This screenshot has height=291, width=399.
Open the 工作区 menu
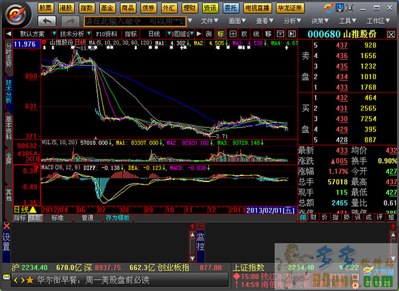pyautogui.click(x=378, y=21)
